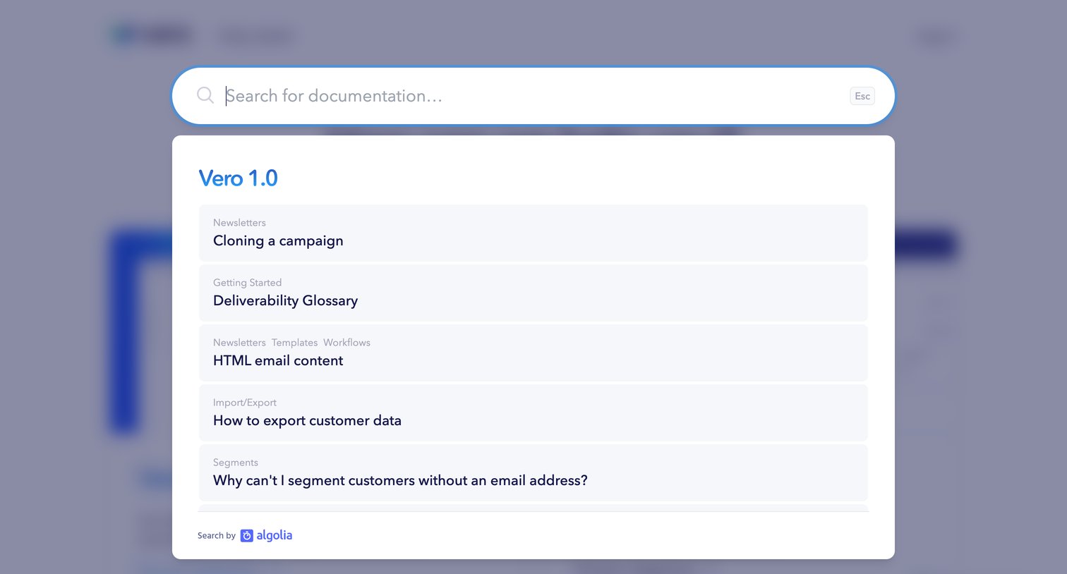Click the Getting Started category label
The width and height of the screenshot is (1067, 574).
247,283
